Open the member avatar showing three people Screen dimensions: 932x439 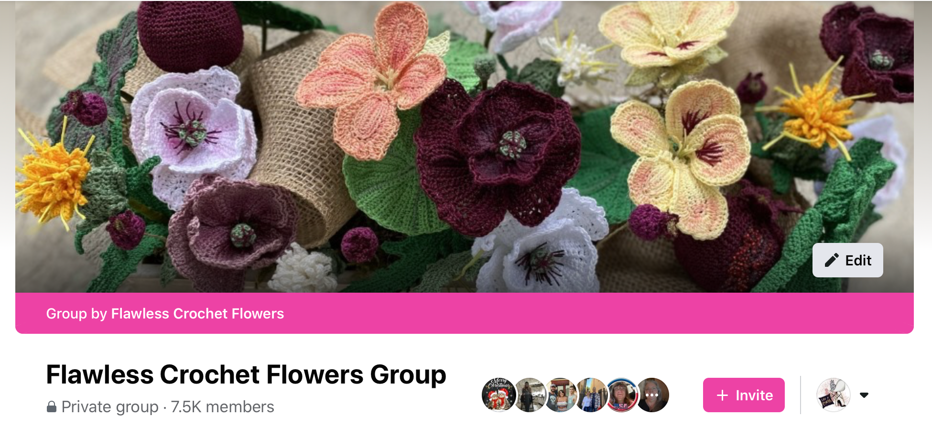(560, 395)
